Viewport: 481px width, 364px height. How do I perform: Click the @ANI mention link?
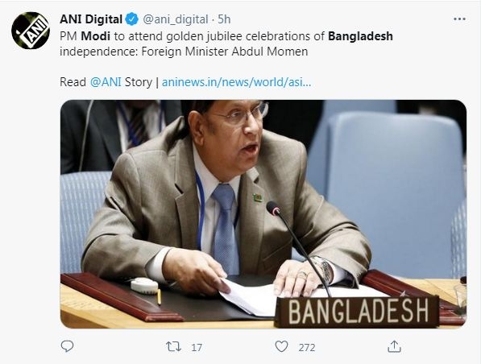coord(106,82)
